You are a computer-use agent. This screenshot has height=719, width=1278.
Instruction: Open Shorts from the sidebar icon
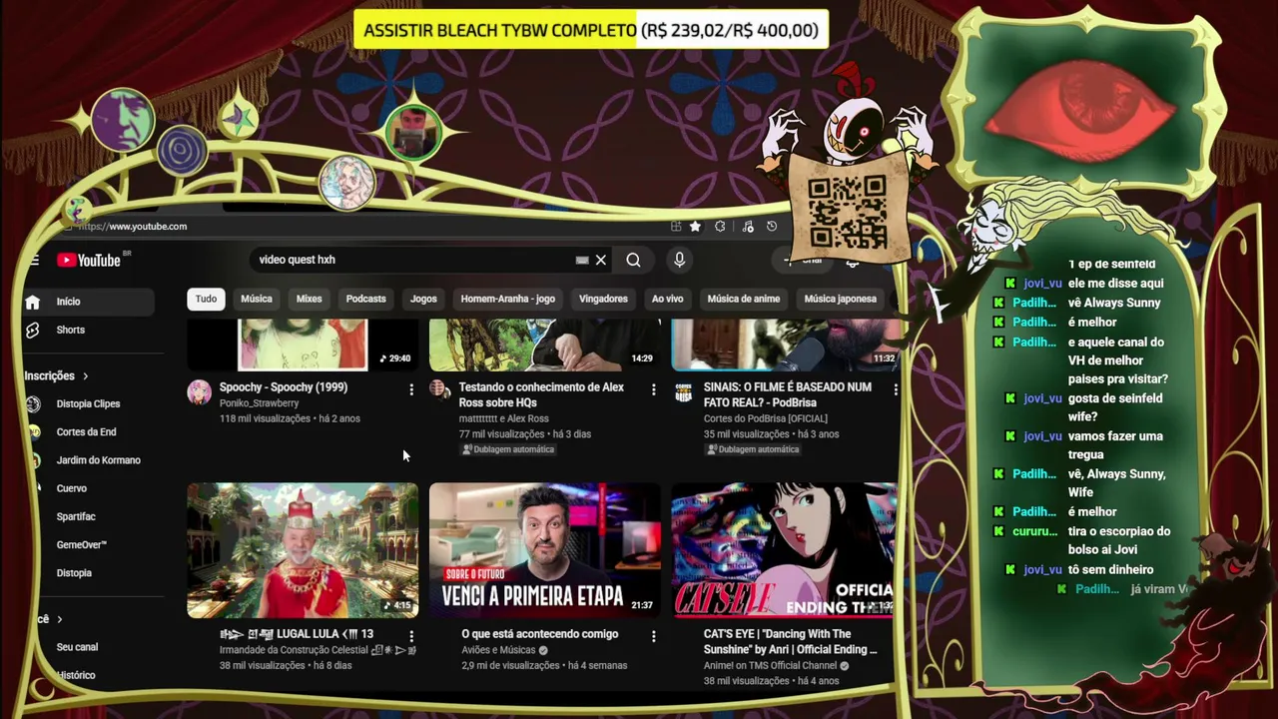click(33, 330)
